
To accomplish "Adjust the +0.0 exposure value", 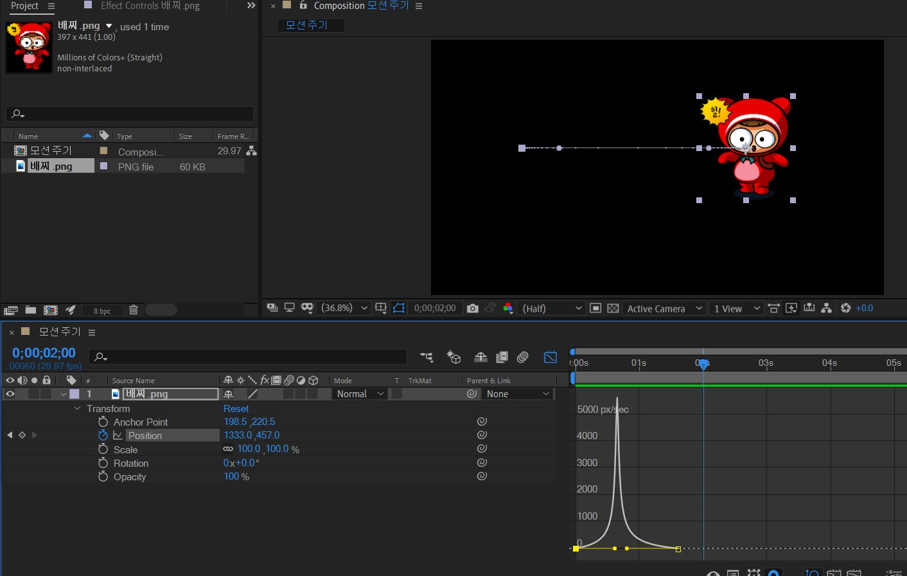I will pos(865,308).
